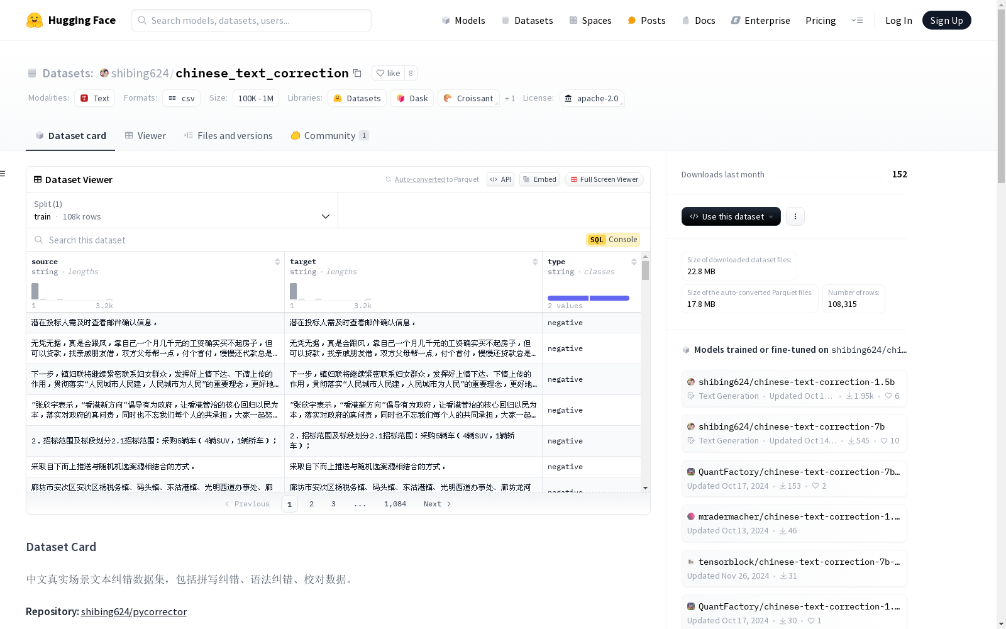Viewport: 1006px width, 629px height.
Task: Click the Embed button
Action: coord(539,179)
